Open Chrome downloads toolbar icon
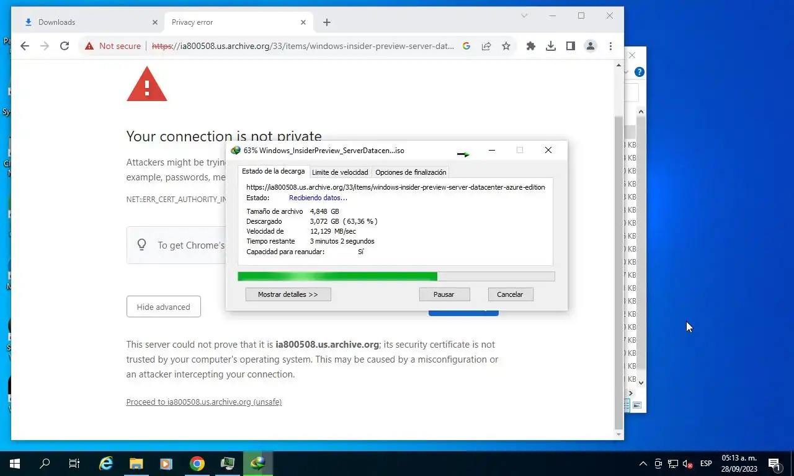The image size is (794, 476). [x=551, y=46]
